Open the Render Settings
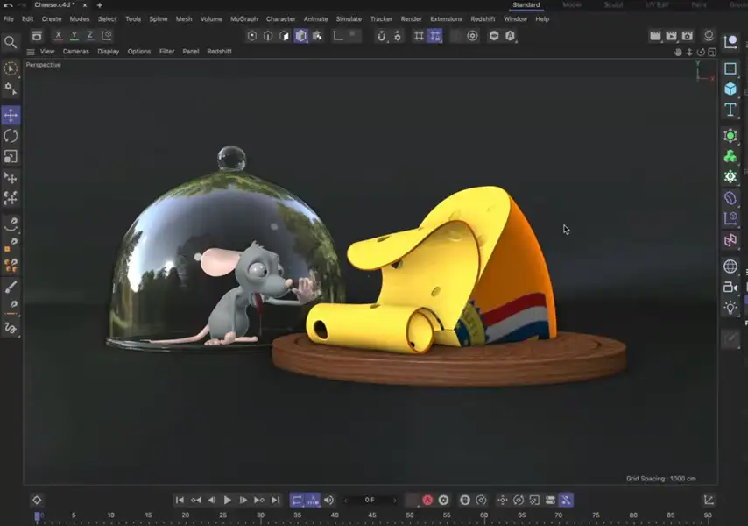748x526 pixels. pos(688,36)
